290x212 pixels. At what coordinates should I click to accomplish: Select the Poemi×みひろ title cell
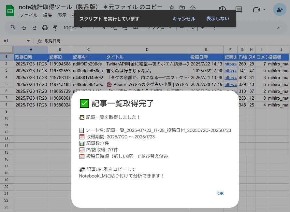tap(147, 84)
